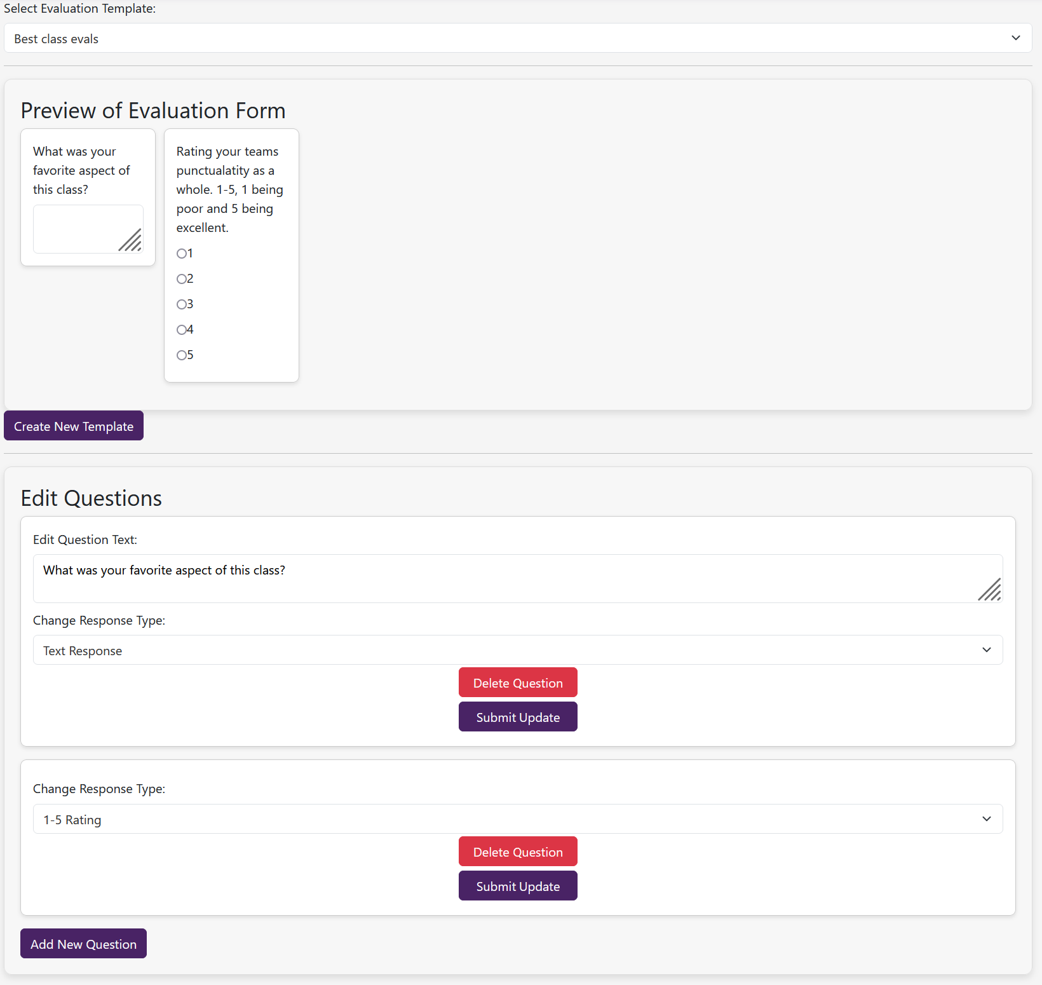1042x985 pixels.
Task: Click the Add New Question button
Action: [83, 944]
